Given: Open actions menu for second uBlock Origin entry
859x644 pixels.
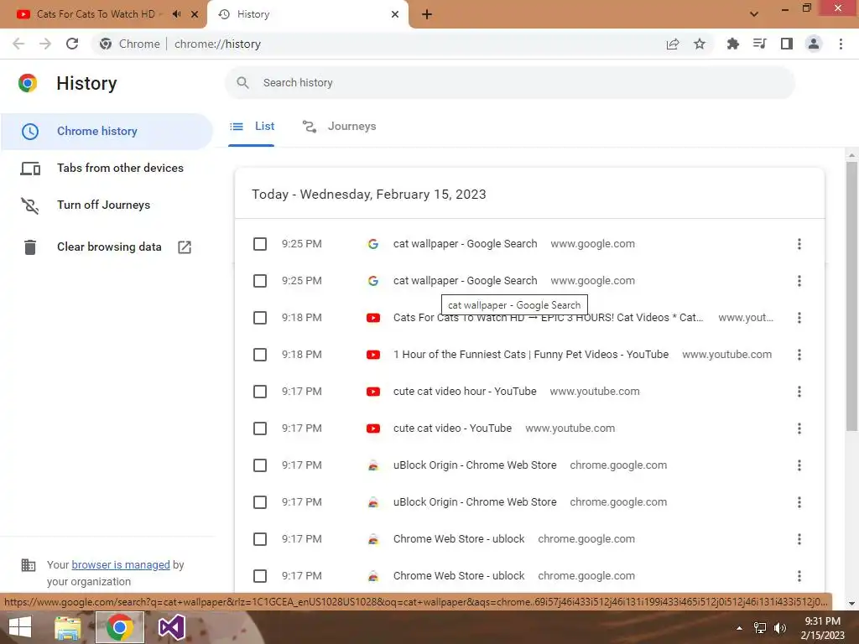Looking at the screenshot, I should point(799,502).
